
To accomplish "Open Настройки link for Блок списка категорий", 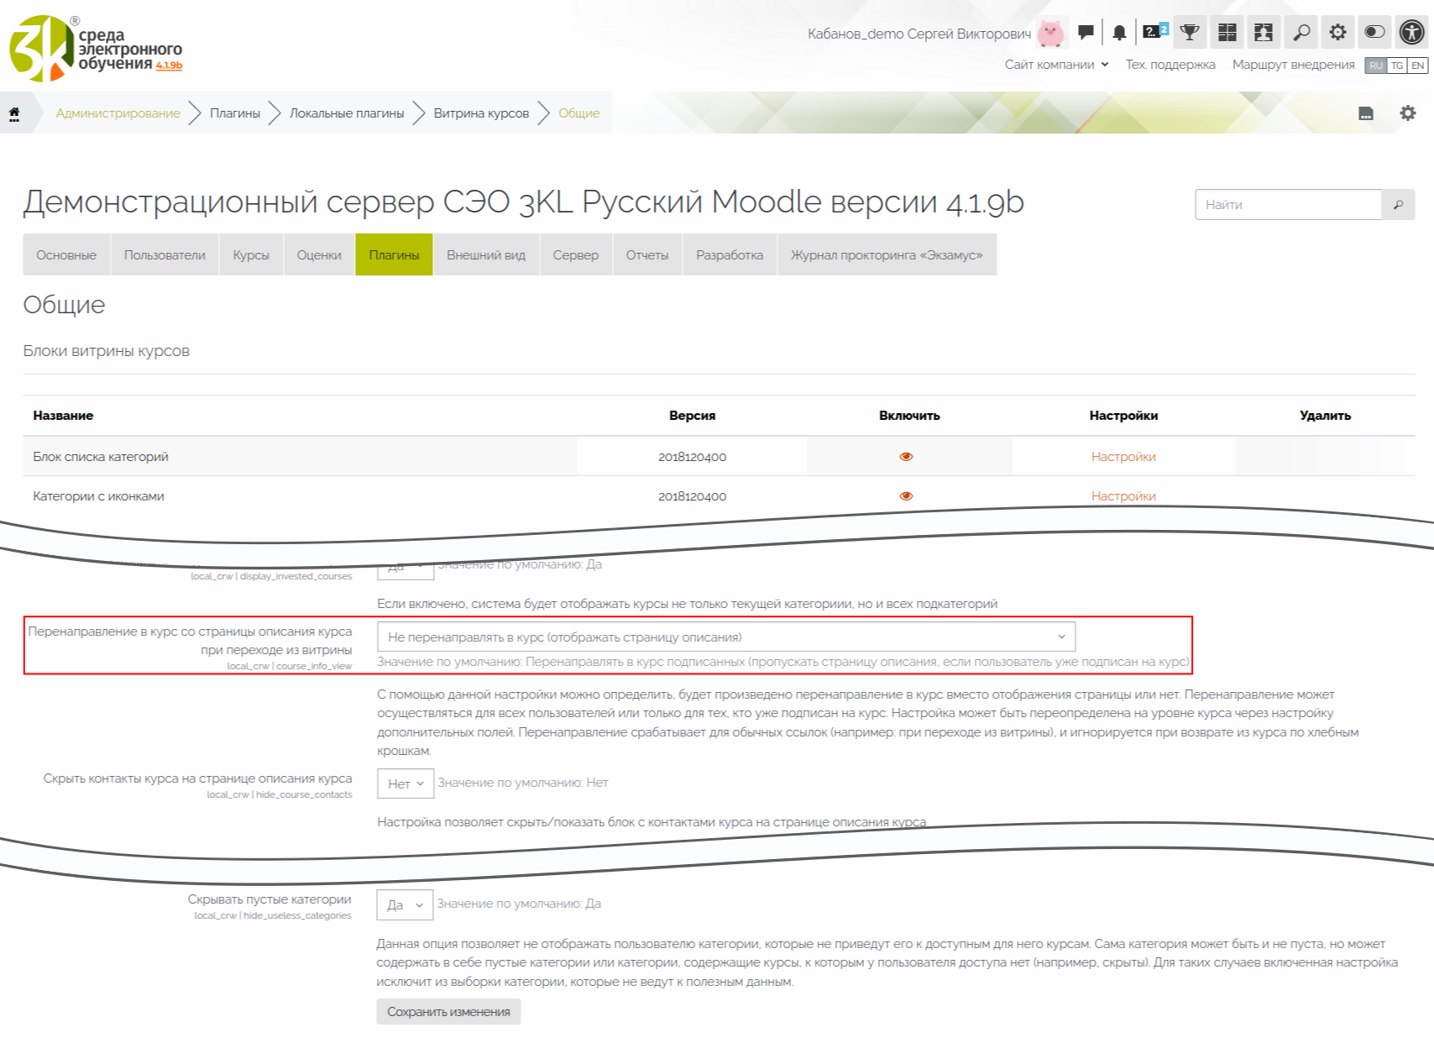I will pyautogui.click(x=1123, y=457).
